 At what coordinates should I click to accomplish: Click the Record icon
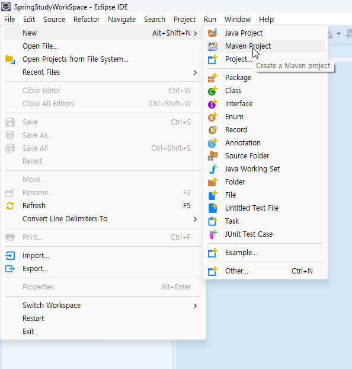[x=213, y=130]
